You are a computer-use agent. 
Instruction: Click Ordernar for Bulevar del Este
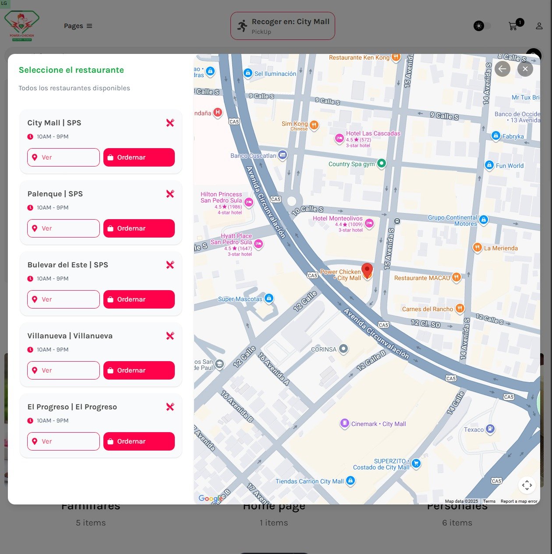tap(139, 299)
